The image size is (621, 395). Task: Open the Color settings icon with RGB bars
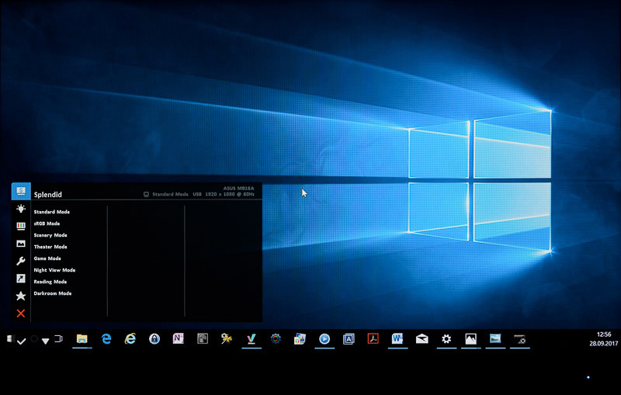point(21,226)
